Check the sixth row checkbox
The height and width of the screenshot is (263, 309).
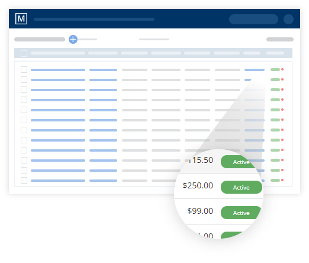pos(24,120)
